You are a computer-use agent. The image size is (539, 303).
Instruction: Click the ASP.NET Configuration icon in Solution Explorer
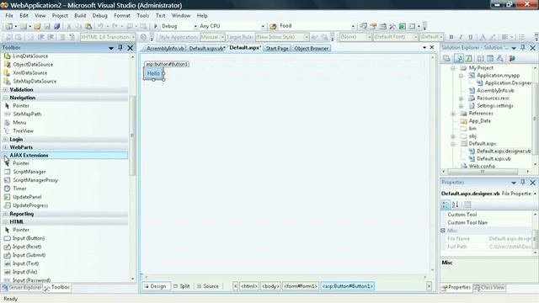click(512, 58)
